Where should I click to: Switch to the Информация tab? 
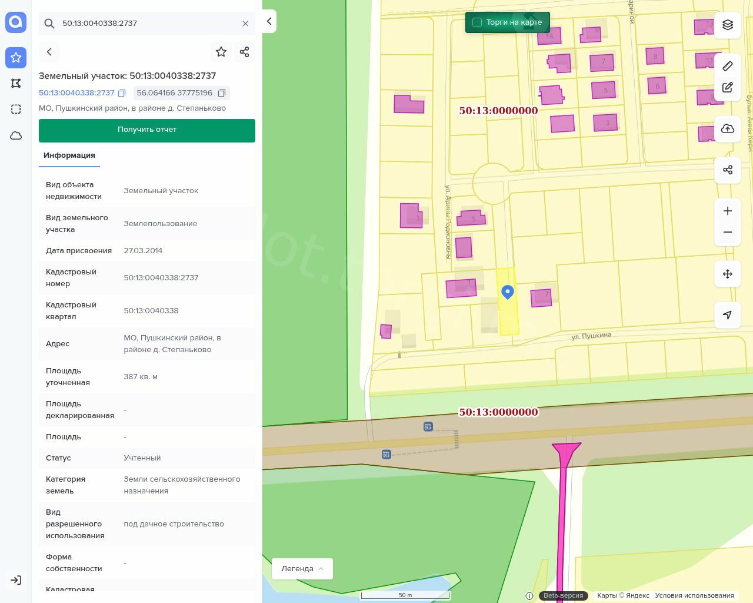click(x=69, y=155)
